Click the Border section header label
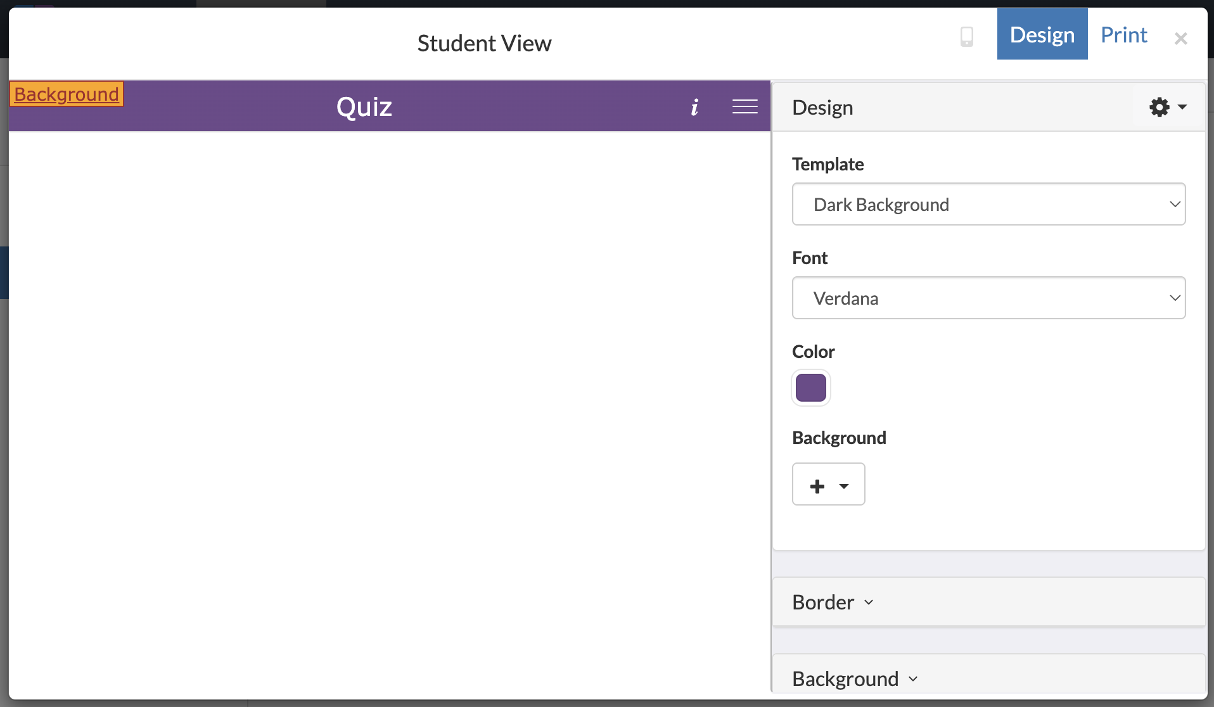The width and height of the screenshot is (1214, 707). click(822, 602)
